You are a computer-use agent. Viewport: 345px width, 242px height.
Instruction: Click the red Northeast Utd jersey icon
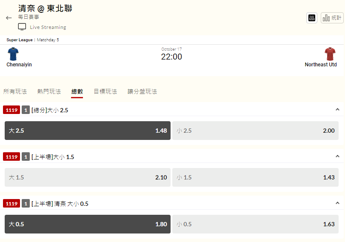pos(330,54)
